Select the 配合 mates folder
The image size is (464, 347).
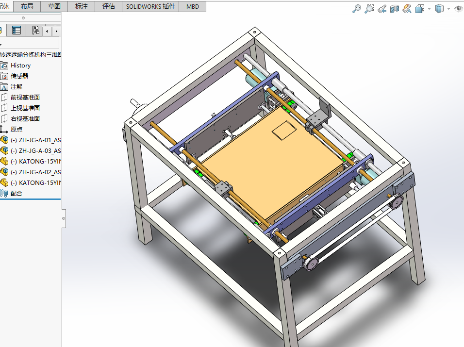click(17, 193)
